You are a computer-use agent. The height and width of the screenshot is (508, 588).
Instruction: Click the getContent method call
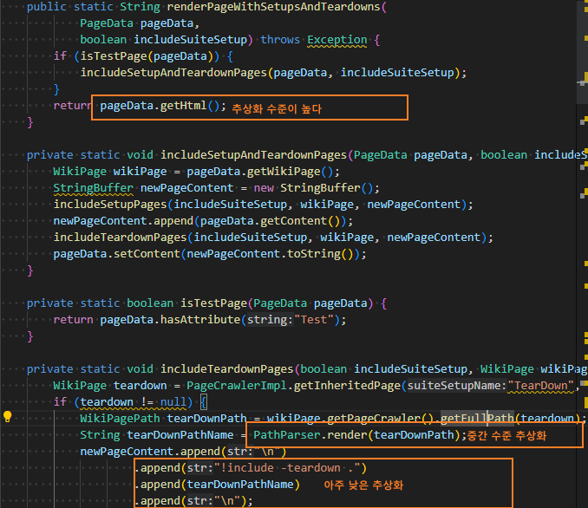(x=294, y=221)
